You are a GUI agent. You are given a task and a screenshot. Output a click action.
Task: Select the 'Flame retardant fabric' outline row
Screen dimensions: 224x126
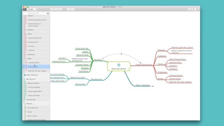click(36, 91)
